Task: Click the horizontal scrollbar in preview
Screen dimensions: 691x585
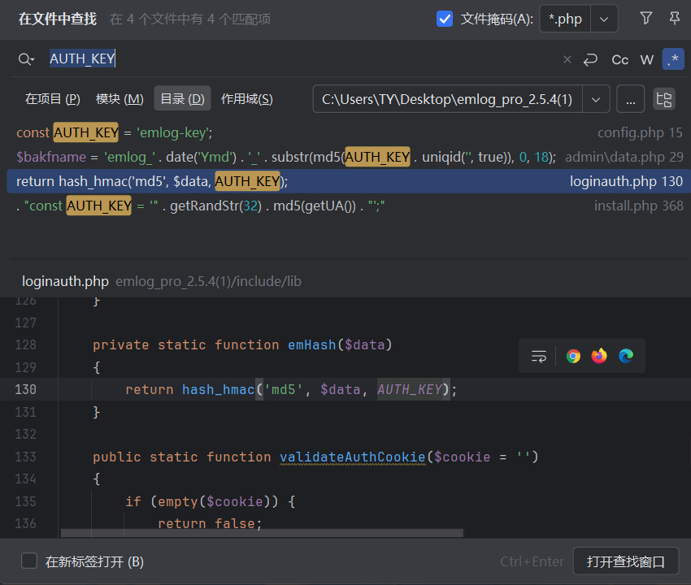Action: 262,533
